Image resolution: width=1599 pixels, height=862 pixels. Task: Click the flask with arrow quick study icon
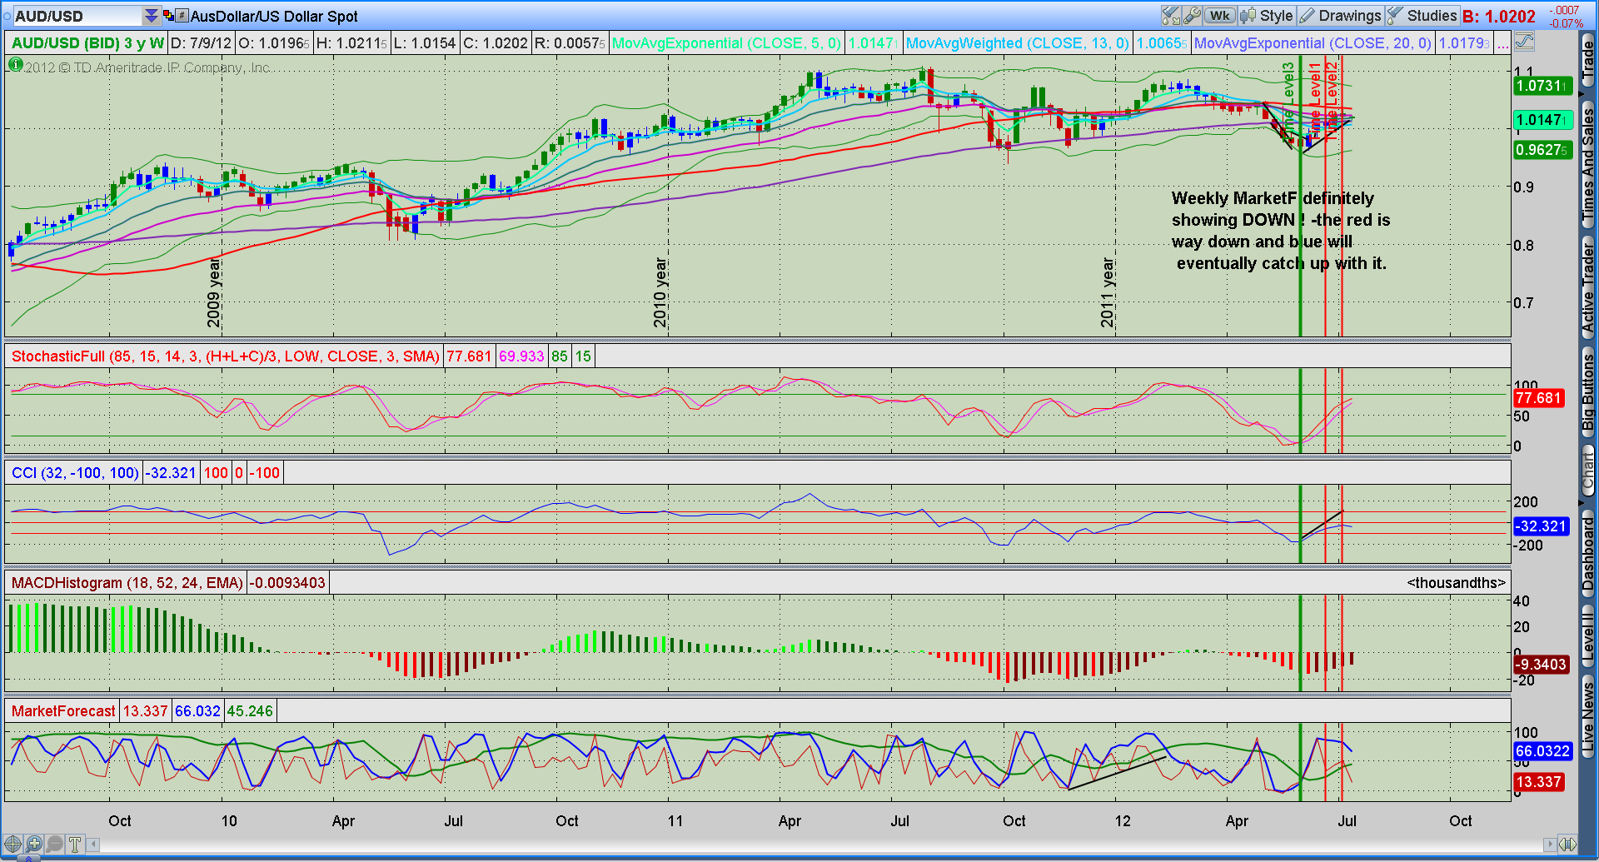click(x=1171, y=16)
